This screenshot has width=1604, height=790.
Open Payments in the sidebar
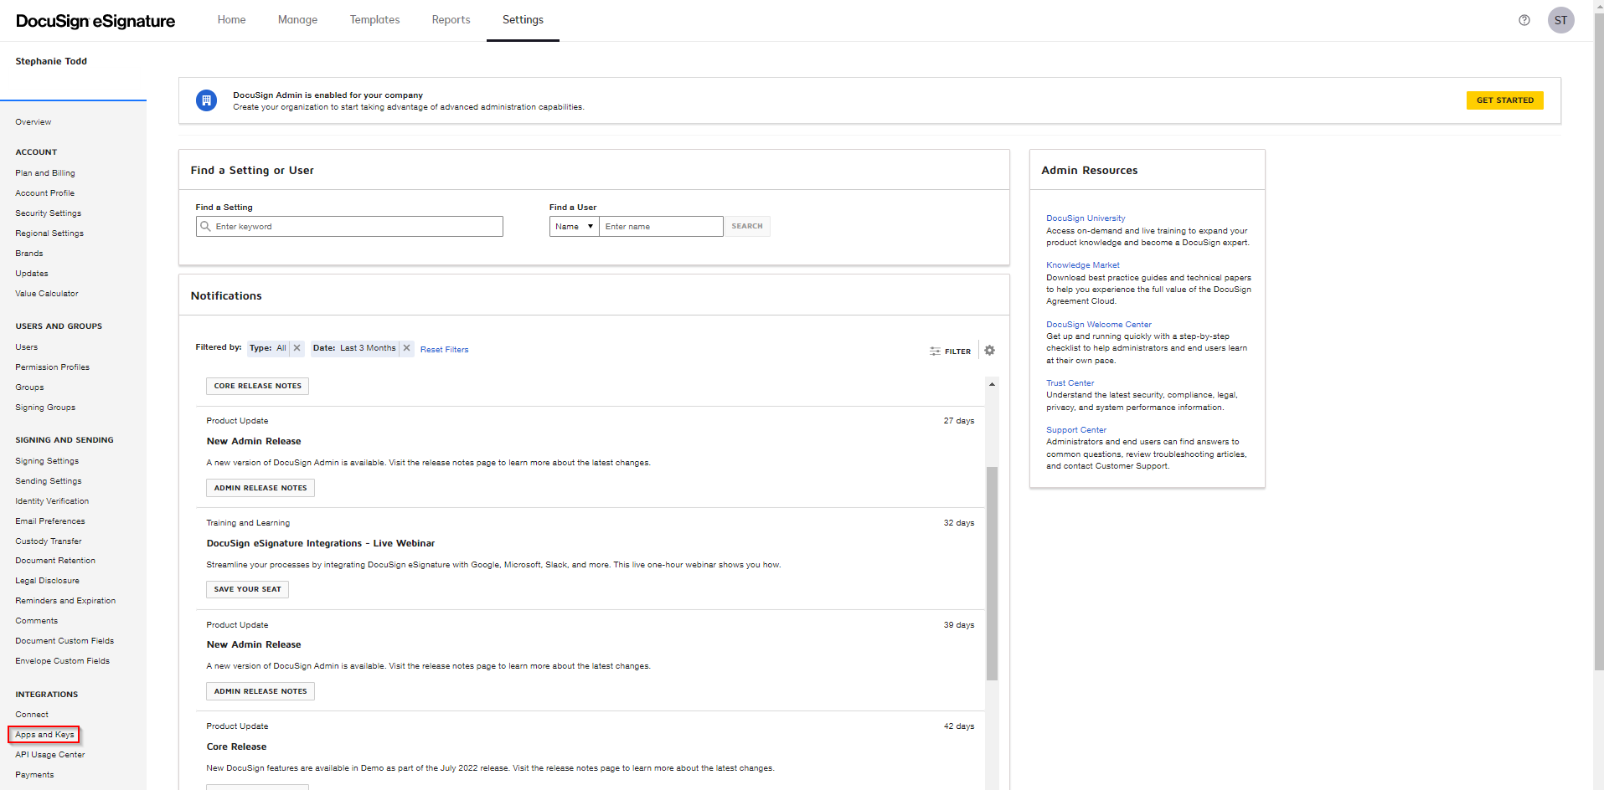click(x=34, y=775)
